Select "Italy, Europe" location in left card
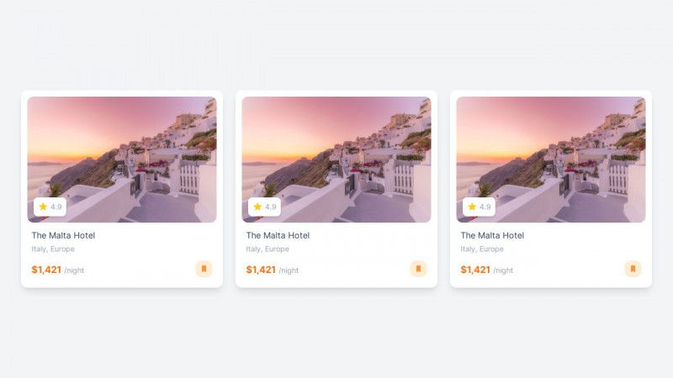 [x=53, y=249]
